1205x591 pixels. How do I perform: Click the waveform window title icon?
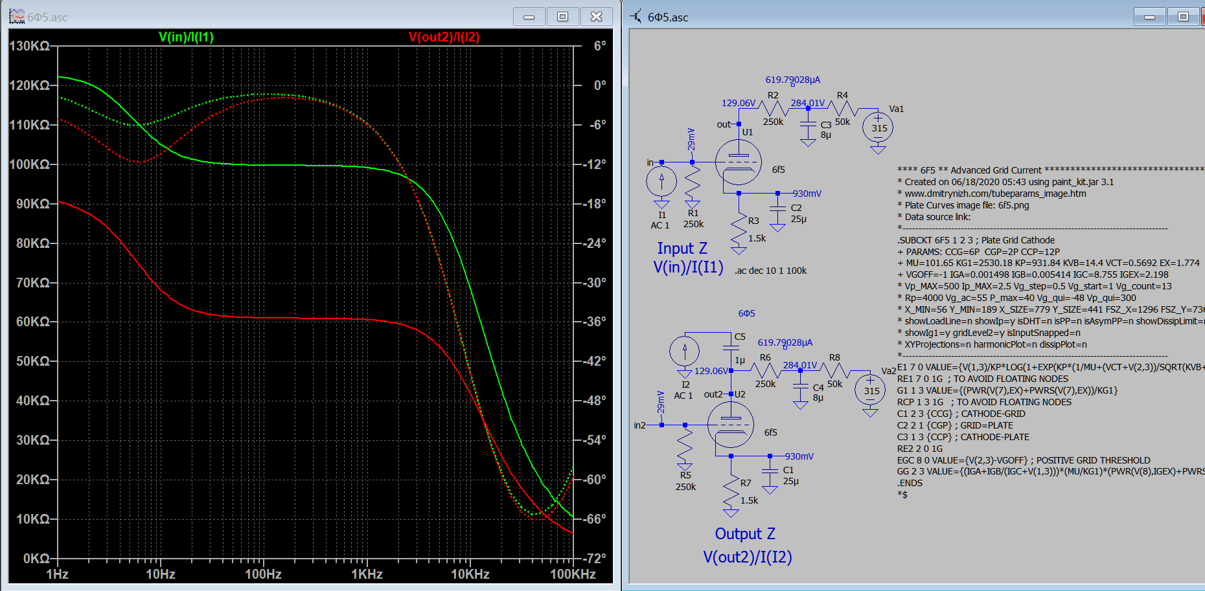[17, 16]
